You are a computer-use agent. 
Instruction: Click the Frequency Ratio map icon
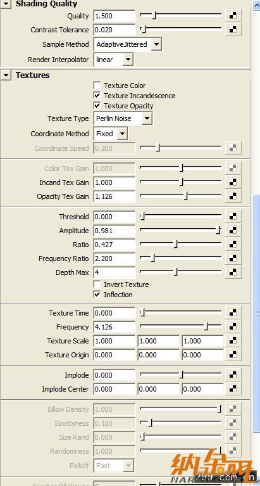[x=233, y=258]
